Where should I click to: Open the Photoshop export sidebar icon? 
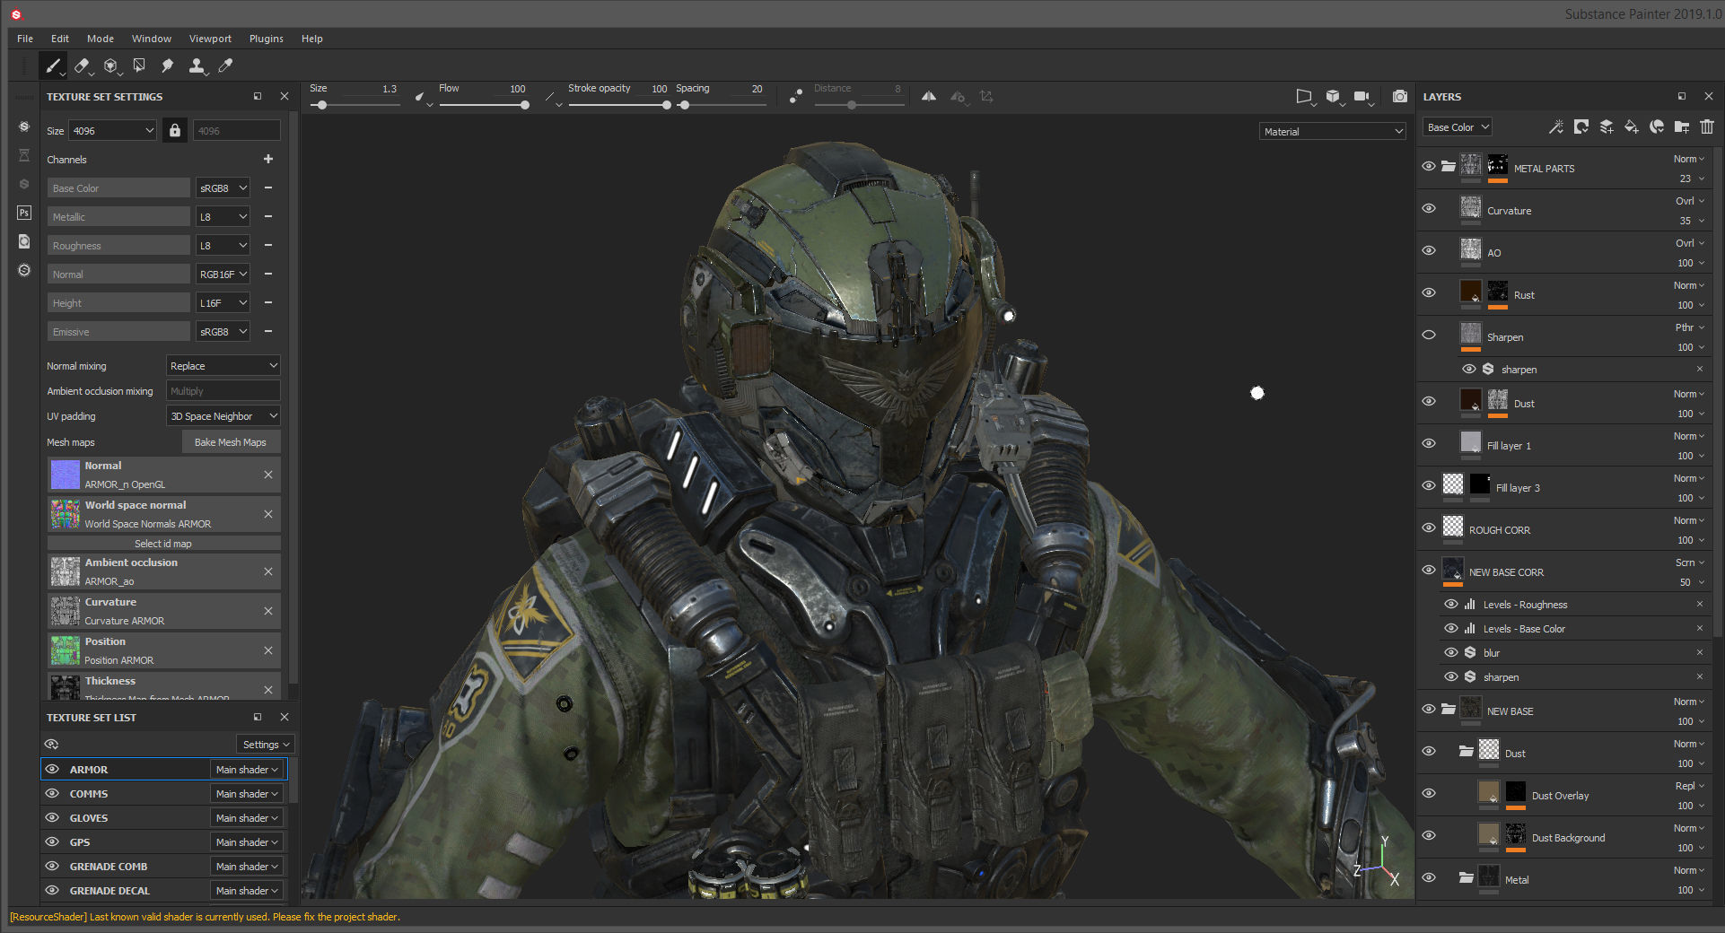pos(24,213)
